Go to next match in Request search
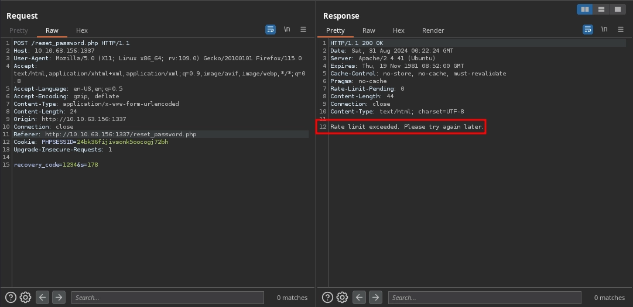 tap(59, 297)
